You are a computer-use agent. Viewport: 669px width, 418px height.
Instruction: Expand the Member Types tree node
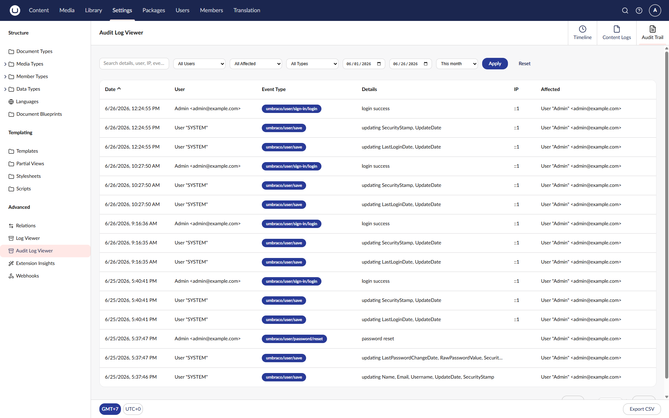click(x=5, y=77)
